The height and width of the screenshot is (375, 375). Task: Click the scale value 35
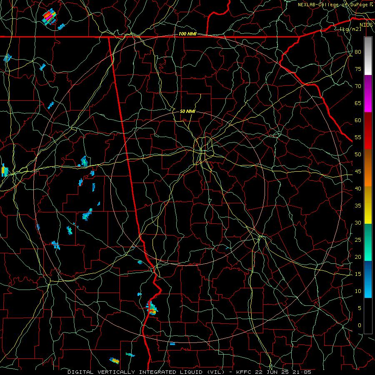[x=358, y=206]
